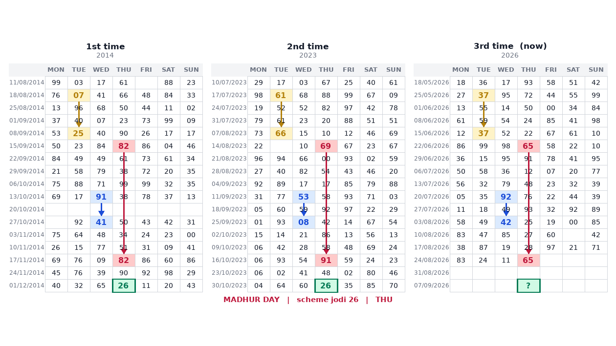Image resolution: width=616 pixels, height=346 pixels.
Task: Click the date row label 01/12/2014
Action: [27, 285]
